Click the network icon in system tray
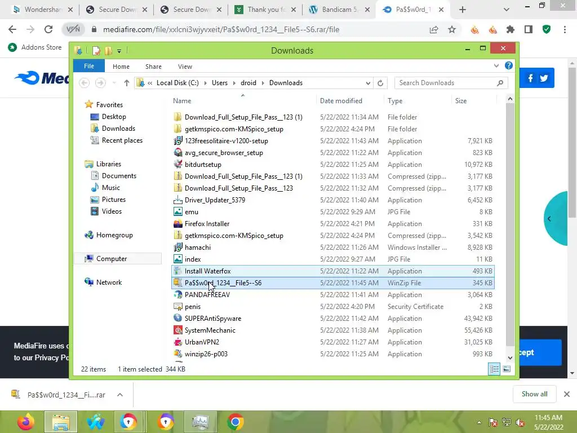 [x=507, y=422]
